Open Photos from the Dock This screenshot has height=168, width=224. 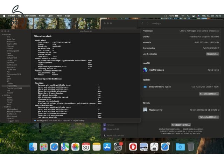pyautogui.click(x=75, y=147)
